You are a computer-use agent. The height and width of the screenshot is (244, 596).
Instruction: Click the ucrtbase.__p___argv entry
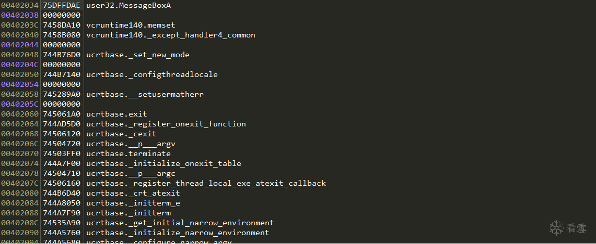click(x=131, y=144)
